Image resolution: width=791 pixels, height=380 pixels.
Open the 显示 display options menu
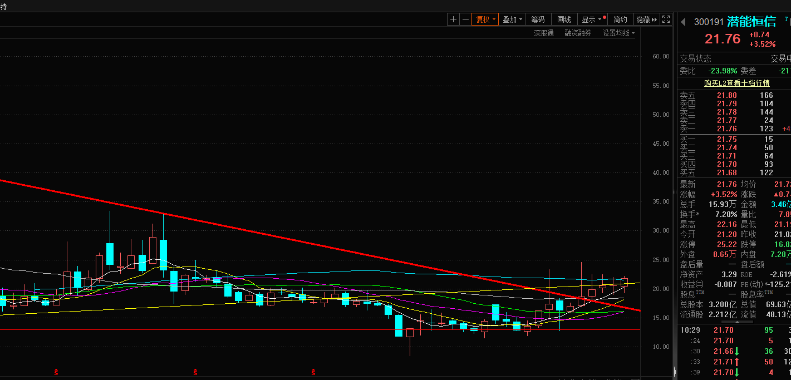[592, 19]
